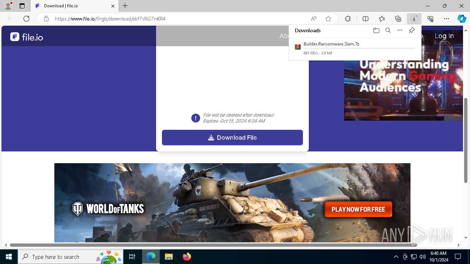Image resolution: width=470 pixels, height=264 pixels.
Task: Close the Download | file.io tab
Action: coord(113,6)
